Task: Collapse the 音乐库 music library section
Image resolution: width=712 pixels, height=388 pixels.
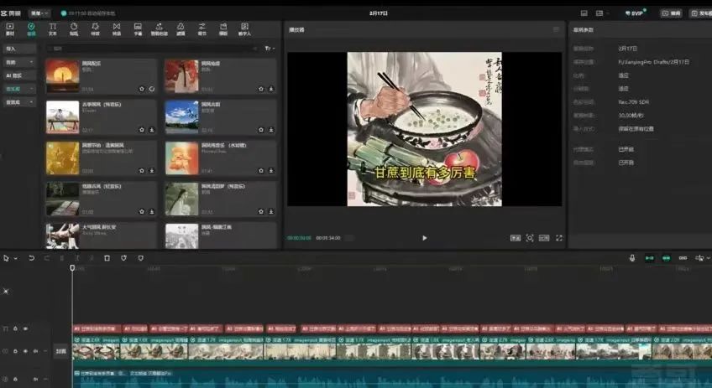Action: [x=19, y=89]
